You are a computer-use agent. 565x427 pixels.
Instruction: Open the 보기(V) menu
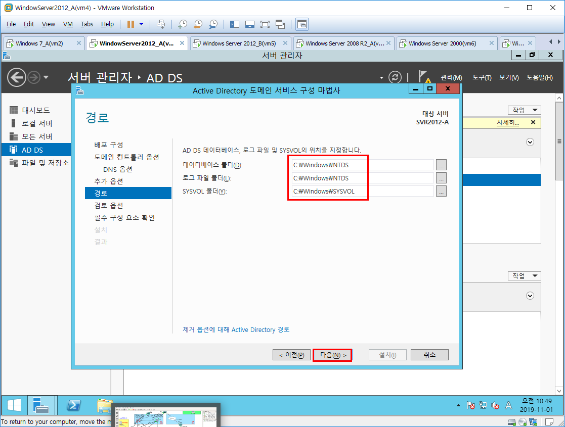coord(509,77)
